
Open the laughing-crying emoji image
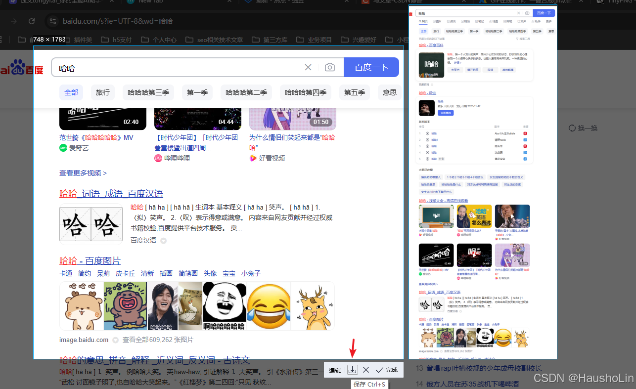(x=268, y=306)
